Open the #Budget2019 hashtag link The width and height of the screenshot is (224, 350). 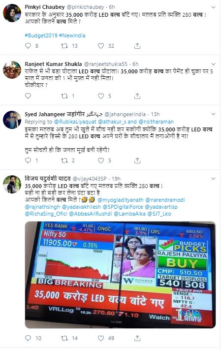(x=41, y=35)
